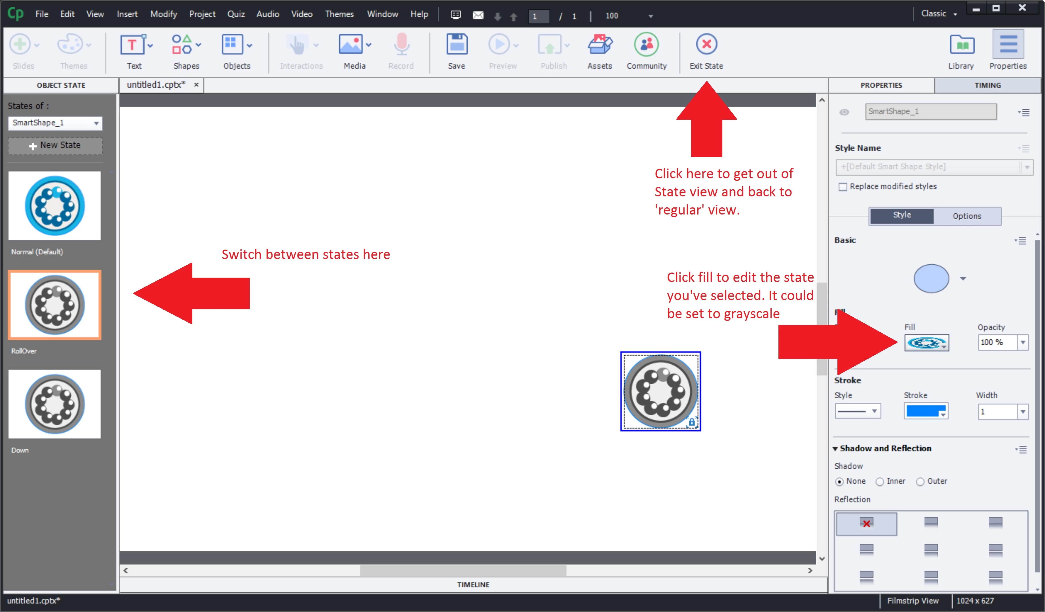Select the Down state thumbnail

[x=54, y=404]
